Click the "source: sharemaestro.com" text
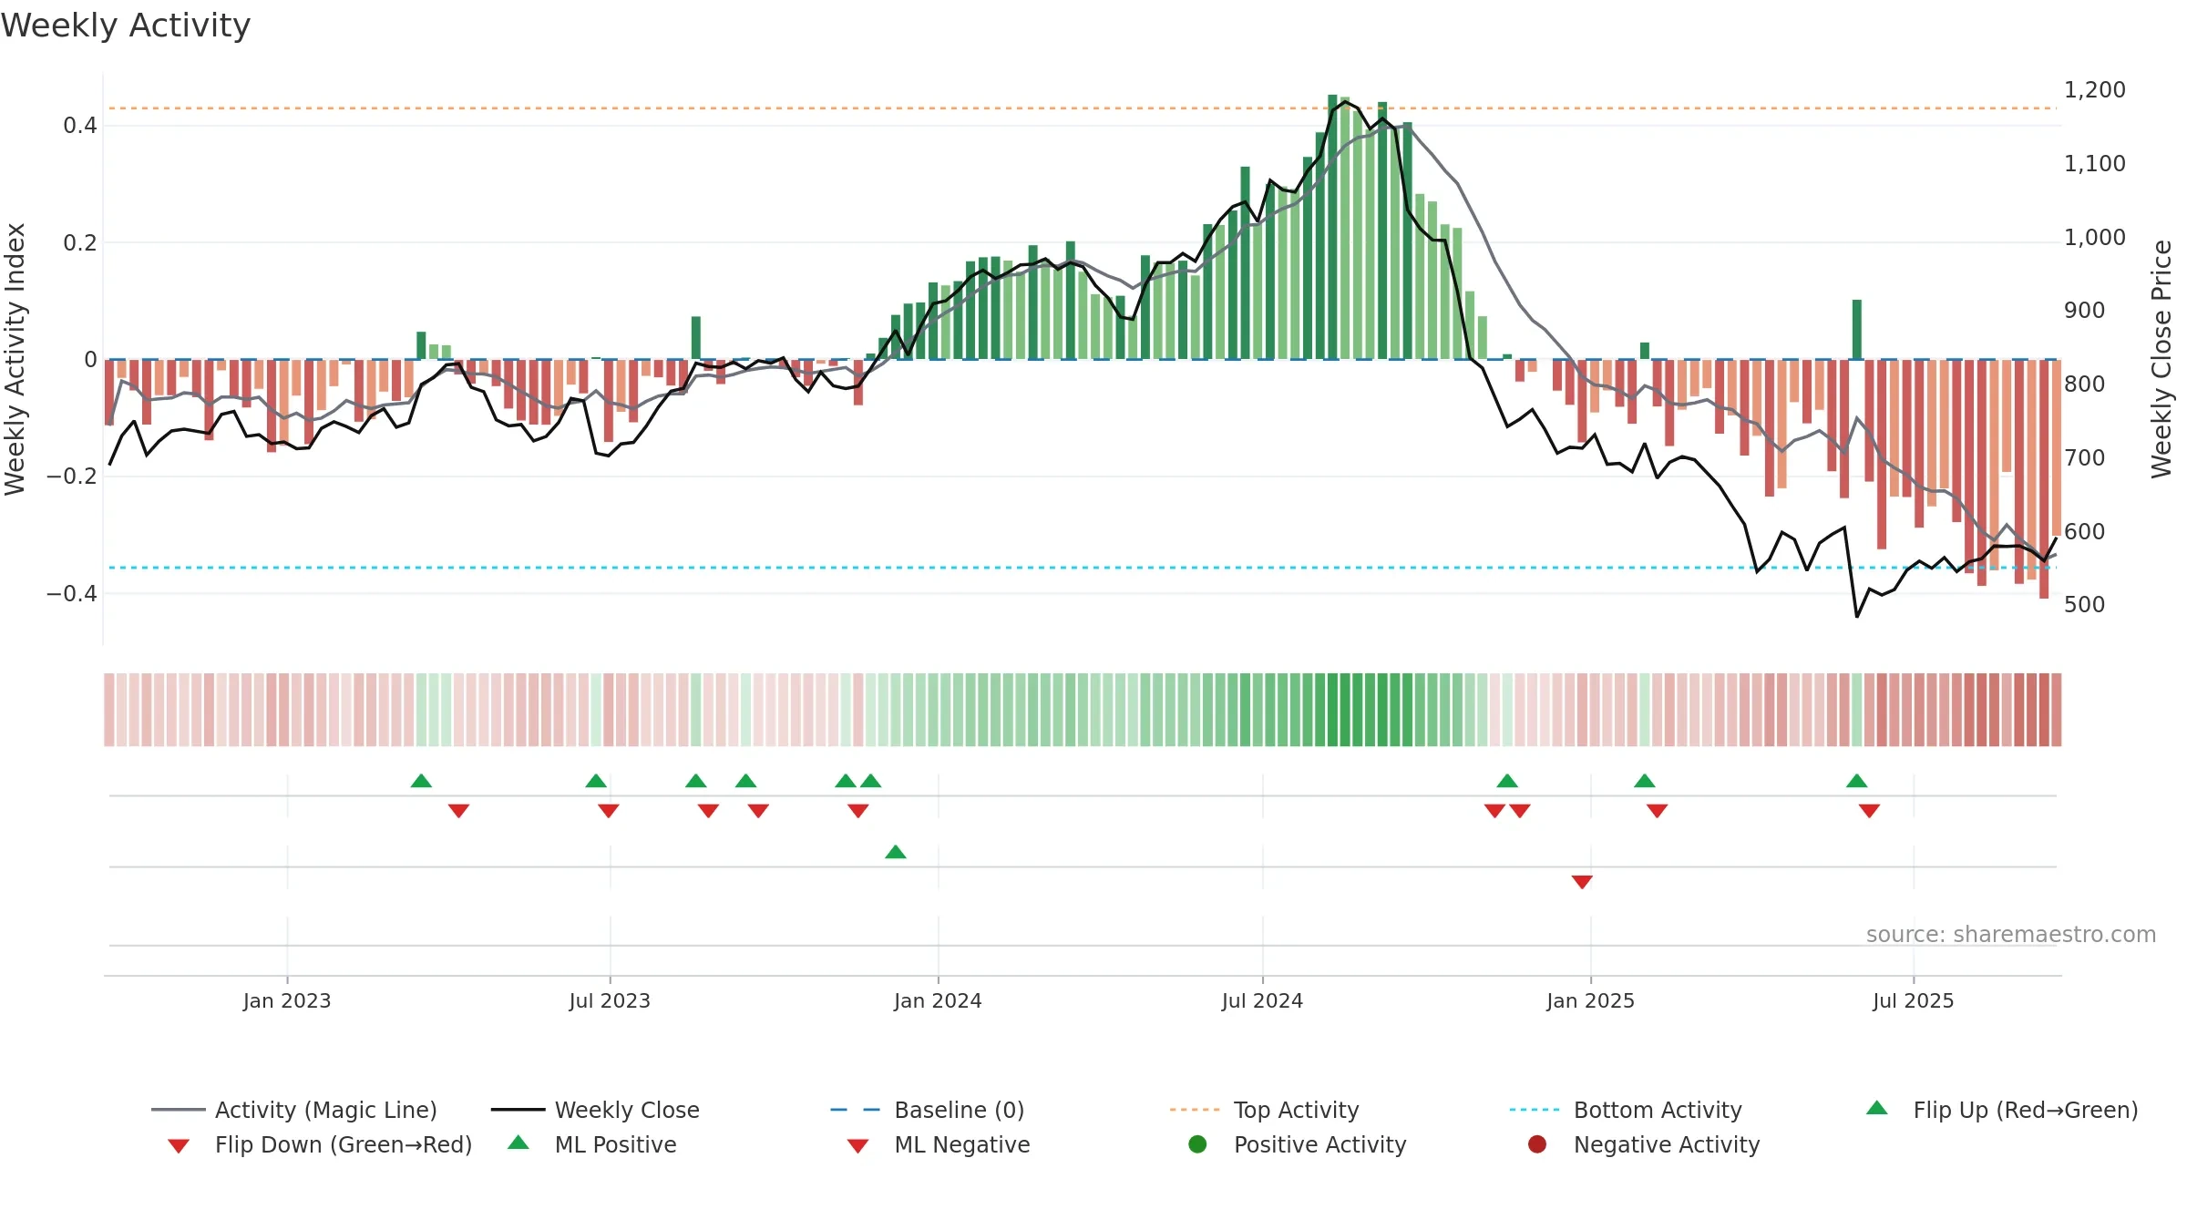This screenshot has width=2187, height=1230. tap(2011, 935)
